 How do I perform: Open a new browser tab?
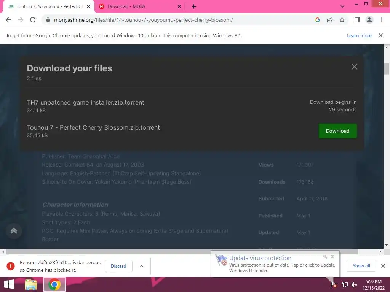pos(194,6)
